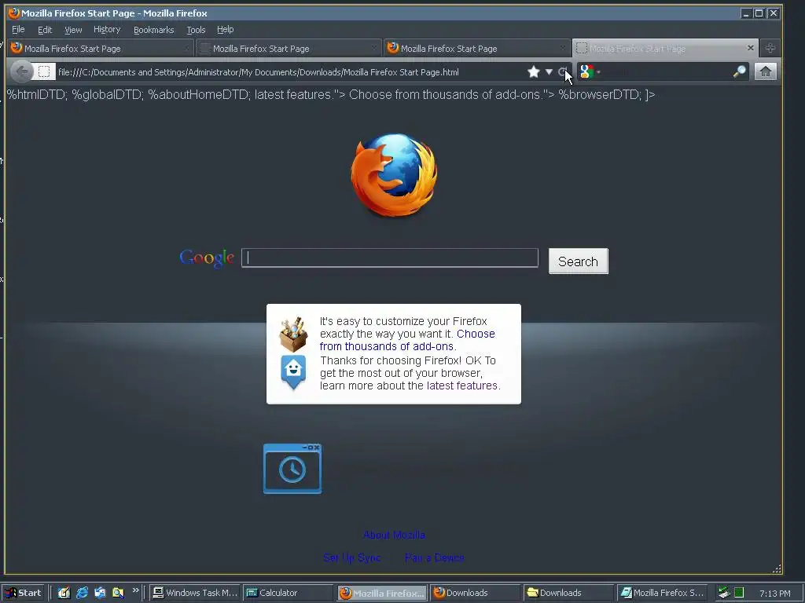Focus the Google search field on the page
805x603 pixels.
coord(390,258)
